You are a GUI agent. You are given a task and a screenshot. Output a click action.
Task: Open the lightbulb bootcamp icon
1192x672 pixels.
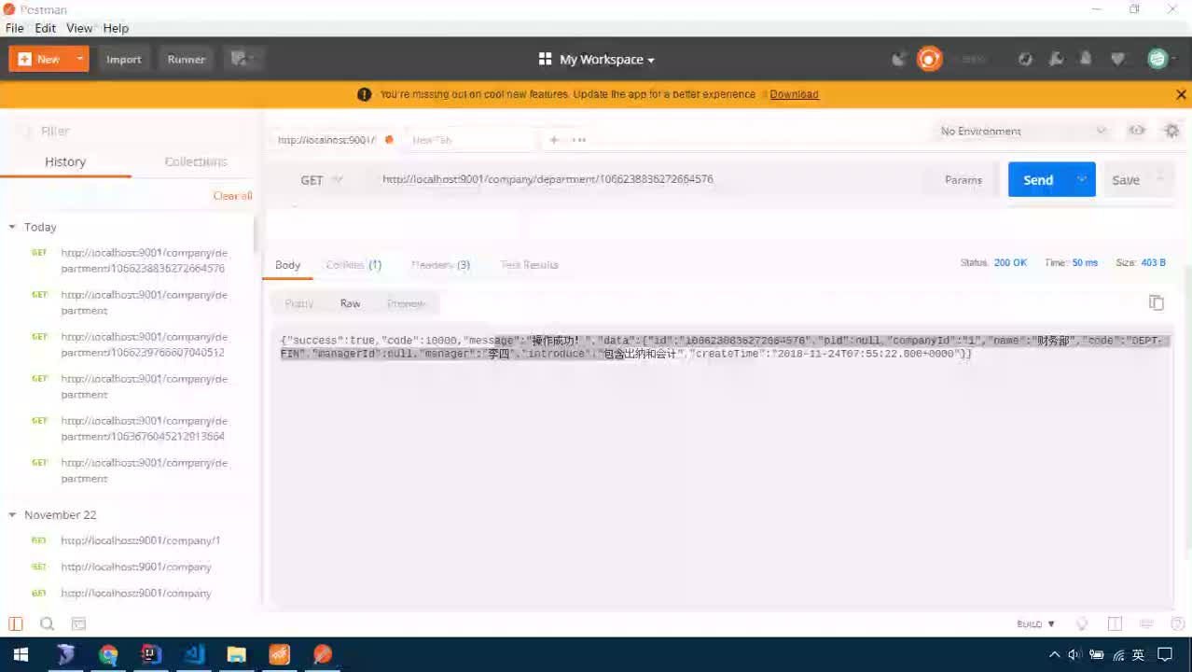pyautogui.click(x=1082, y=623)
